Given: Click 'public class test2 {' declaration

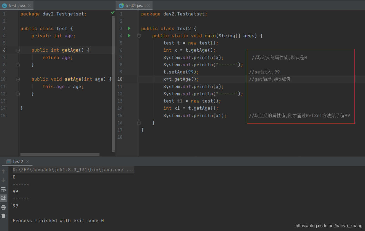Looking at the screenshot, I should pyautogui.click(x=169, y=28).
